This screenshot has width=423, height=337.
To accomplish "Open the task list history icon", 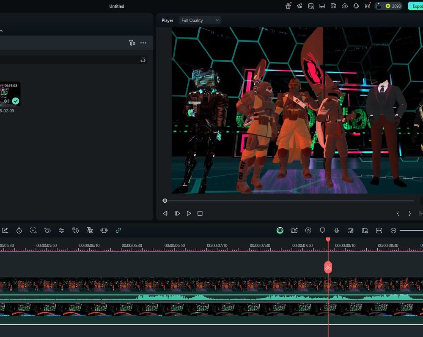I will tap(311, 6).
